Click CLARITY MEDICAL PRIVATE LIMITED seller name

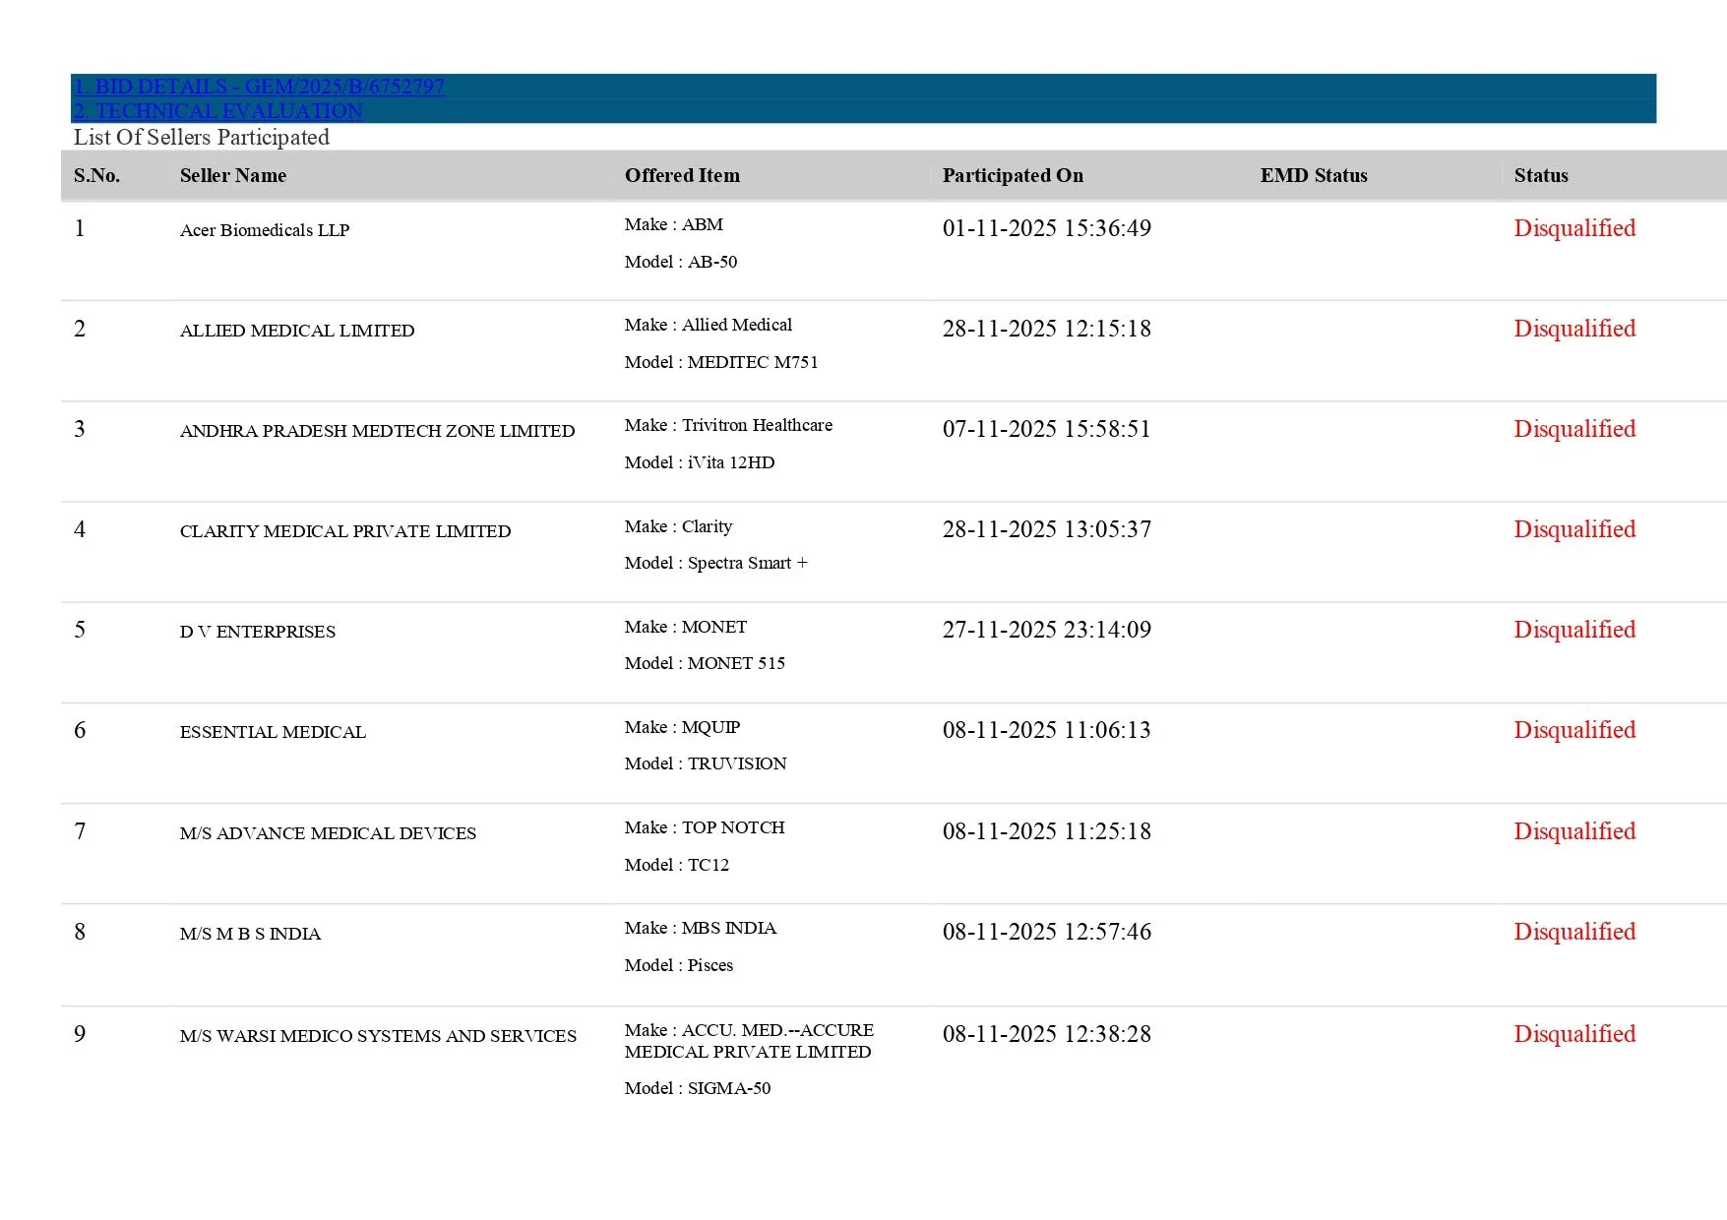345,531
